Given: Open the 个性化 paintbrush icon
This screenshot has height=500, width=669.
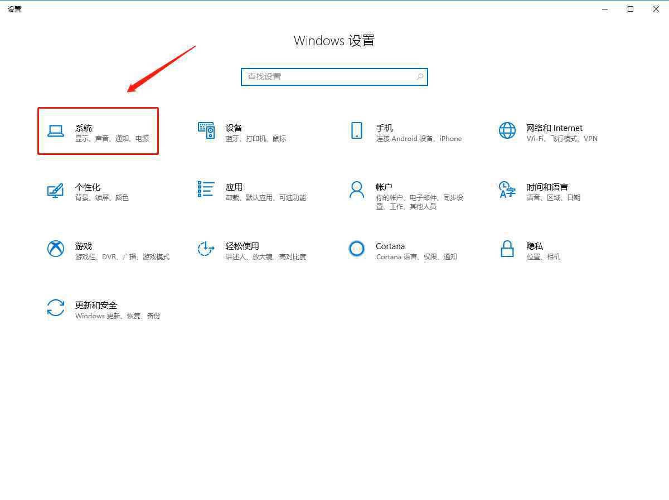Looking at the screenshot, I should pyautogui.click(x=55, y=190).
